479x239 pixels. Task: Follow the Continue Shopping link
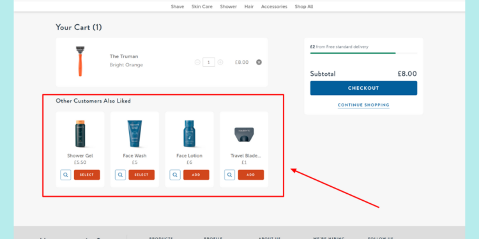[x=363, y=105]
